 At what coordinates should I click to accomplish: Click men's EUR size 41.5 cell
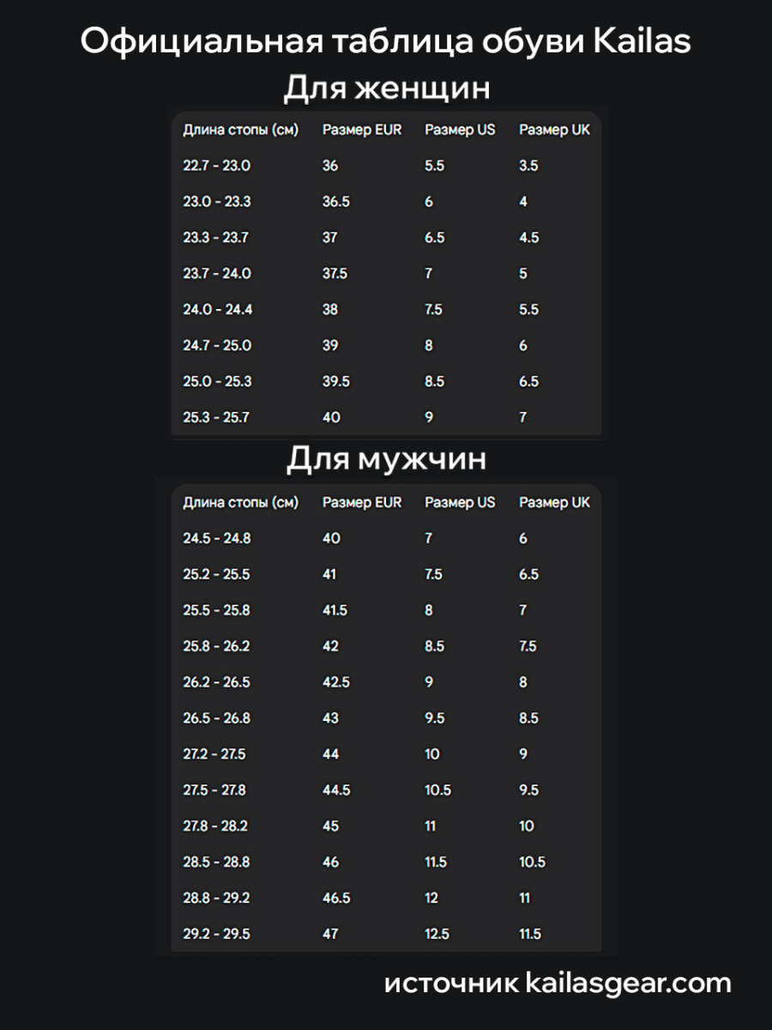pos(335,610)
